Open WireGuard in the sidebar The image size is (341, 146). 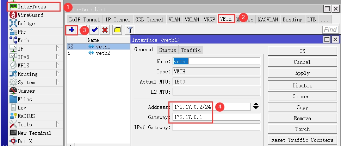click(30, 15)
